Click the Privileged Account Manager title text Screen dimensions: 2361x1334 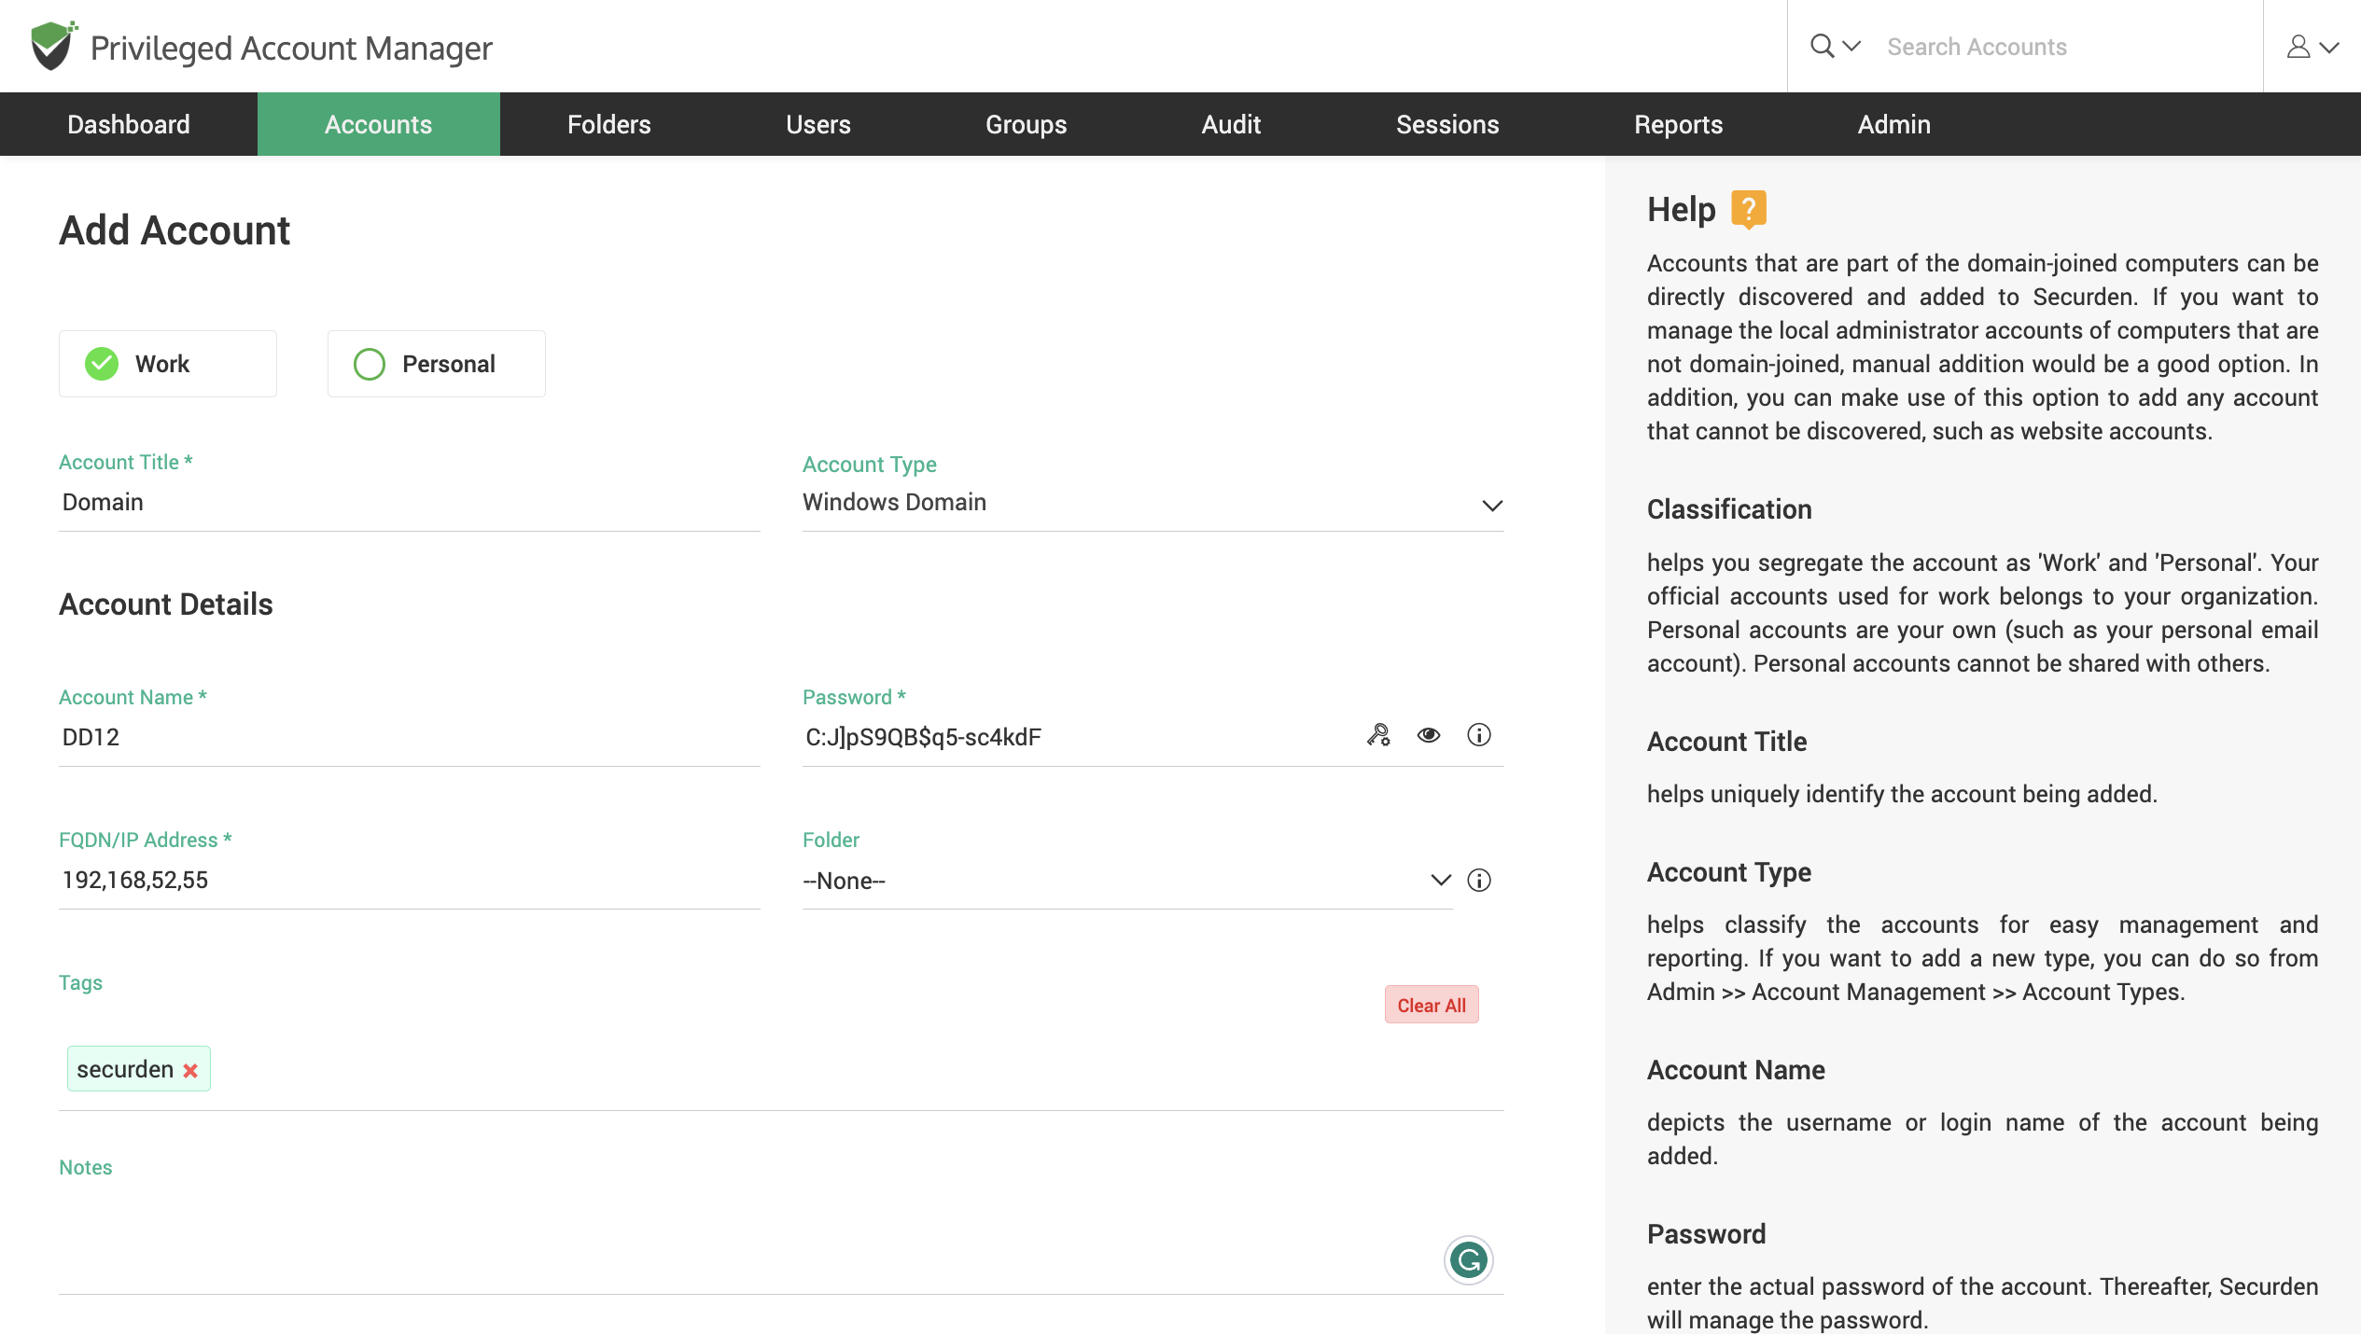pyautogui.click(x=291, y=48)
